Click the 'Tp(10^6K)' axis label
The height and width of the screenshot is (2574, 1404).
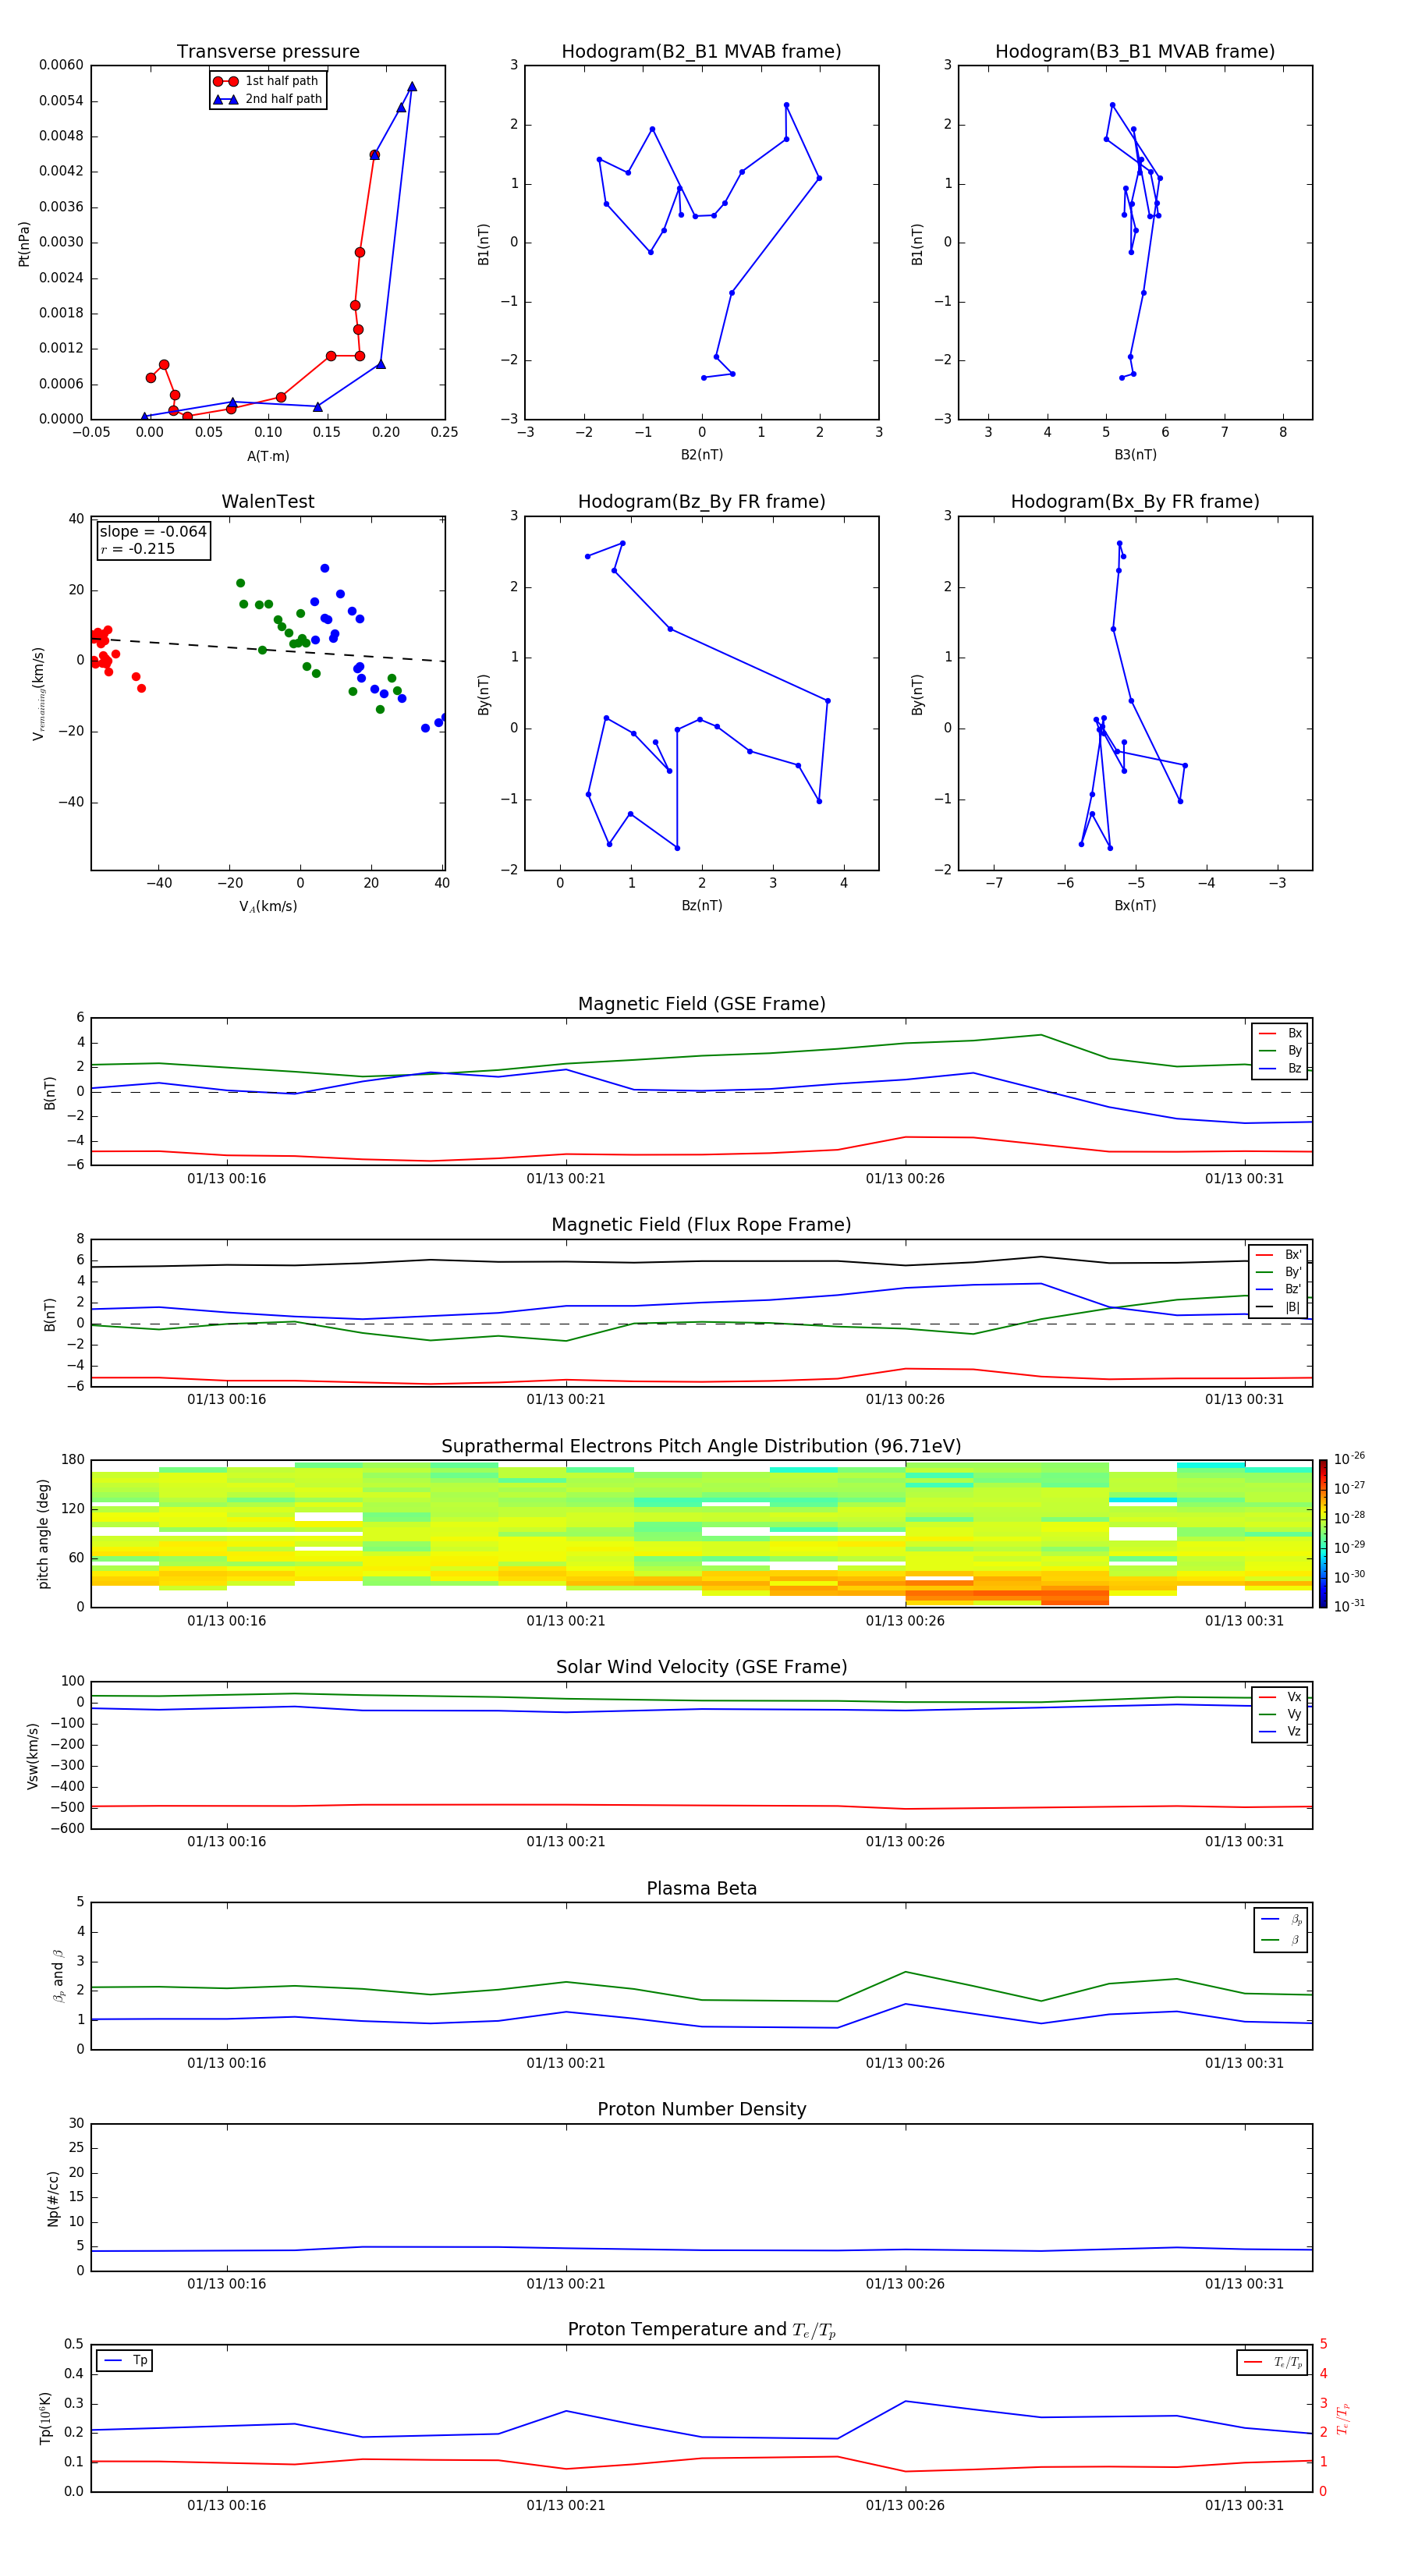(x=45, y=2418)
